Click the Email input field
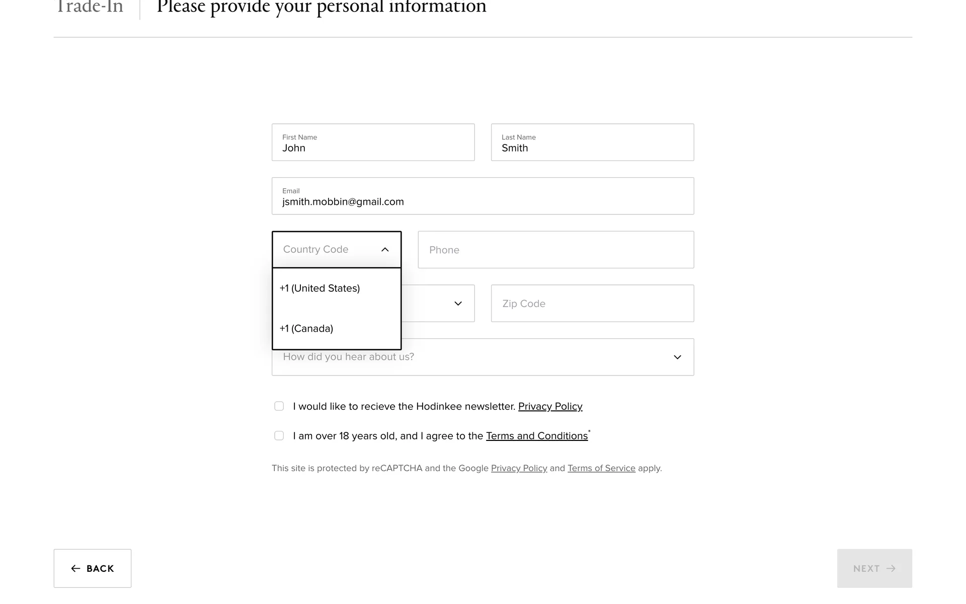This screenshot has height=604, width=966. click(482, 196)
